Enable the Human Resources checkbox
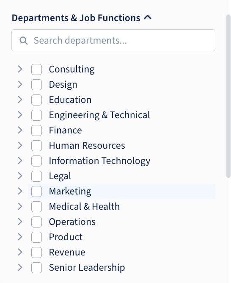This screenshot has width=231, height=283. pos(36,145)
